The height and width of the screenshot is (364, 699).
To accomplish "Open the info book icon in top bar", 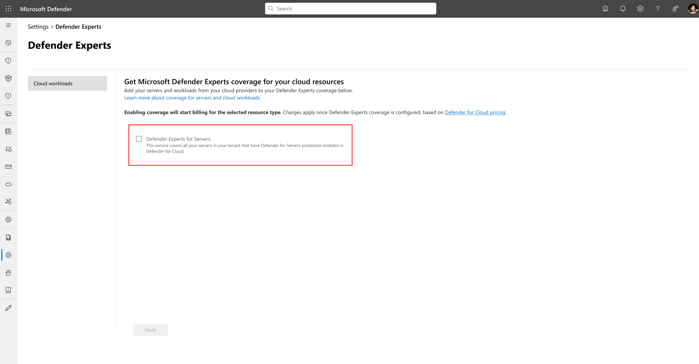I will tap(605, 9).
